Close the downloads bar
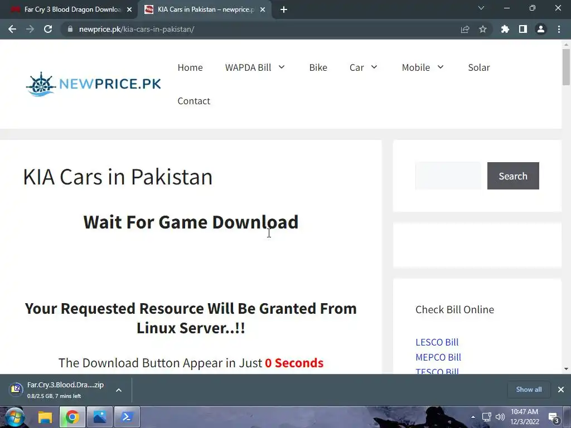Image resolution: width=571 pixels, height=428 pixels. (x=561, y=390)
